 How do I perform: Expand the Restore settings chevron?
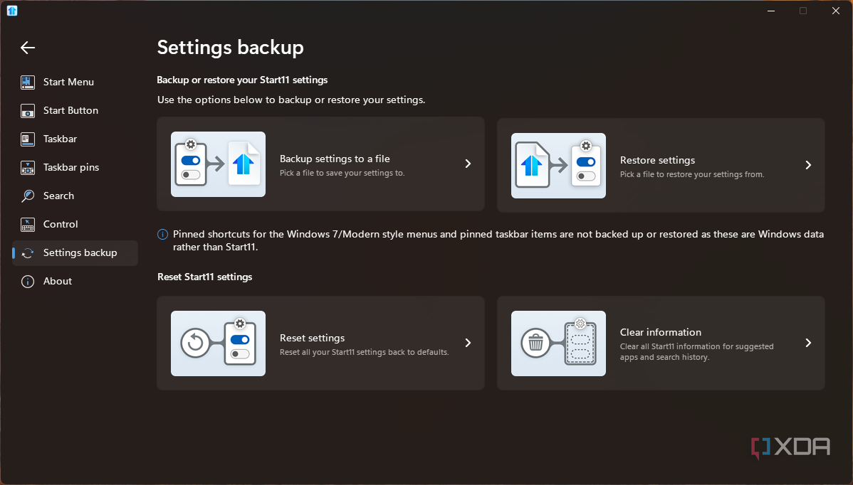[x=808, y=165]
